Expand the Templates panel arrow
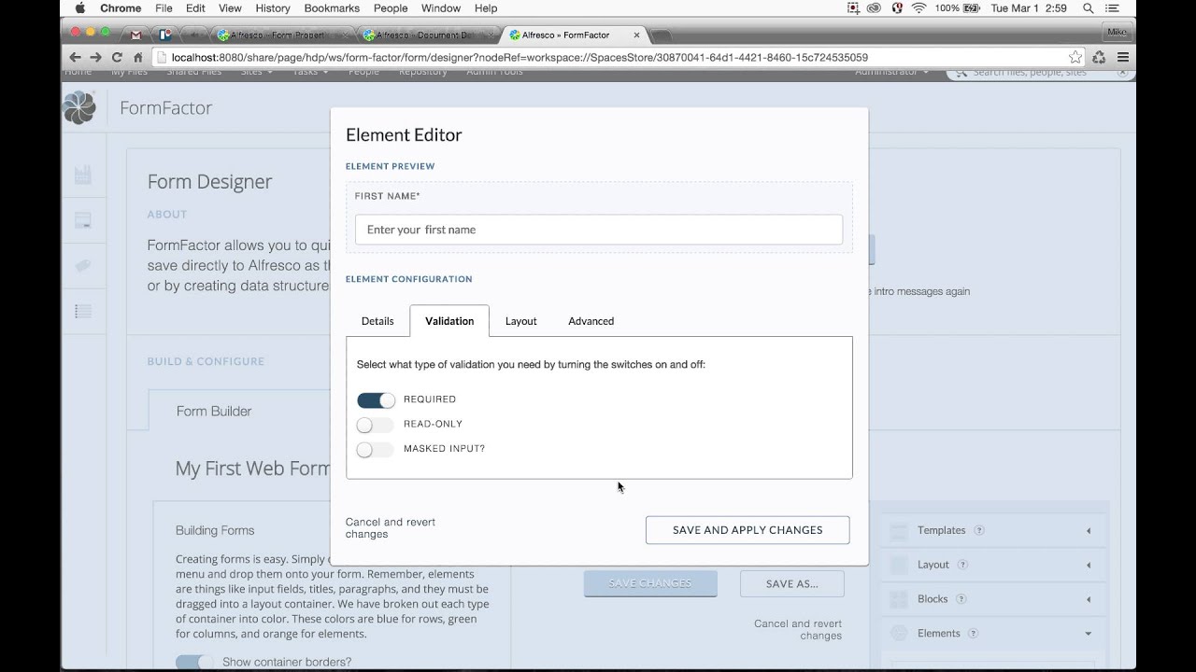Image resolution: width=1196 pixels, height=672 pixels. point(1089,531)
